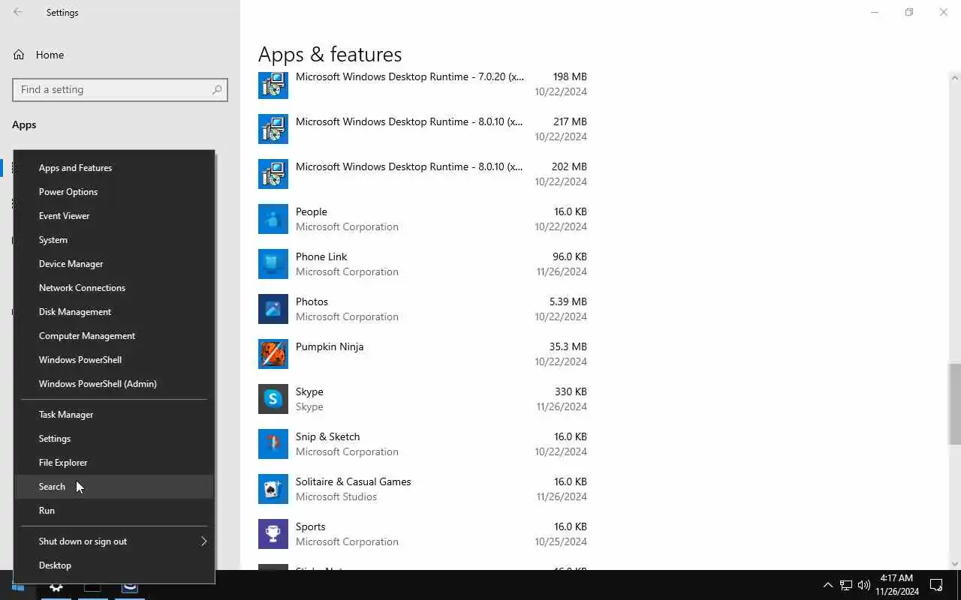Viewport: 961px width, 600px height.
Task: Choose Search in the context menu
Action: pos(114,487)
